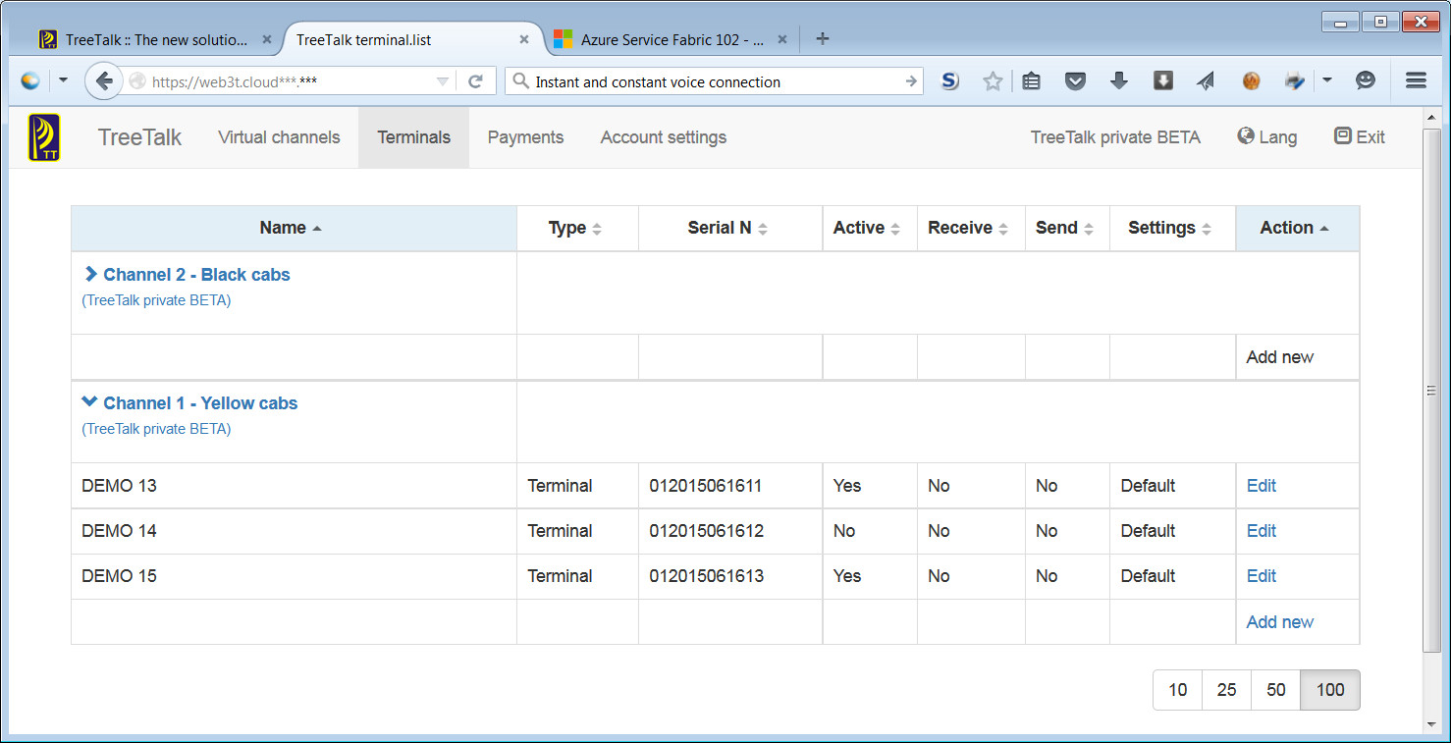Click the printer edit icon
Image resolution: width=1451 pixels, height=743 pixels.
[1295, 81]
